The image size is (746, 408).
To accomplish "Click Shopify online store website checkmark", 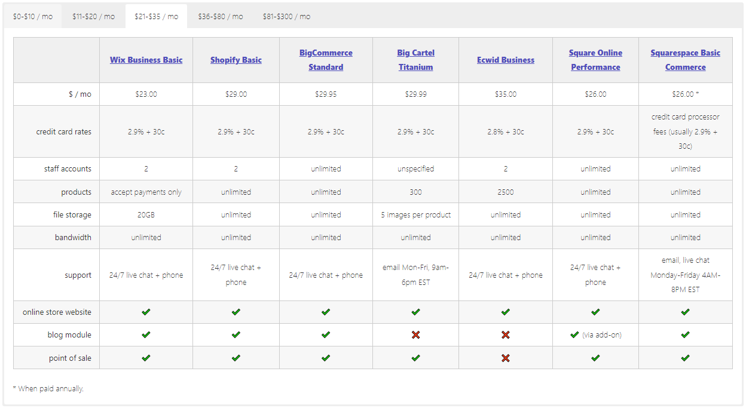I will click(236, 312).
